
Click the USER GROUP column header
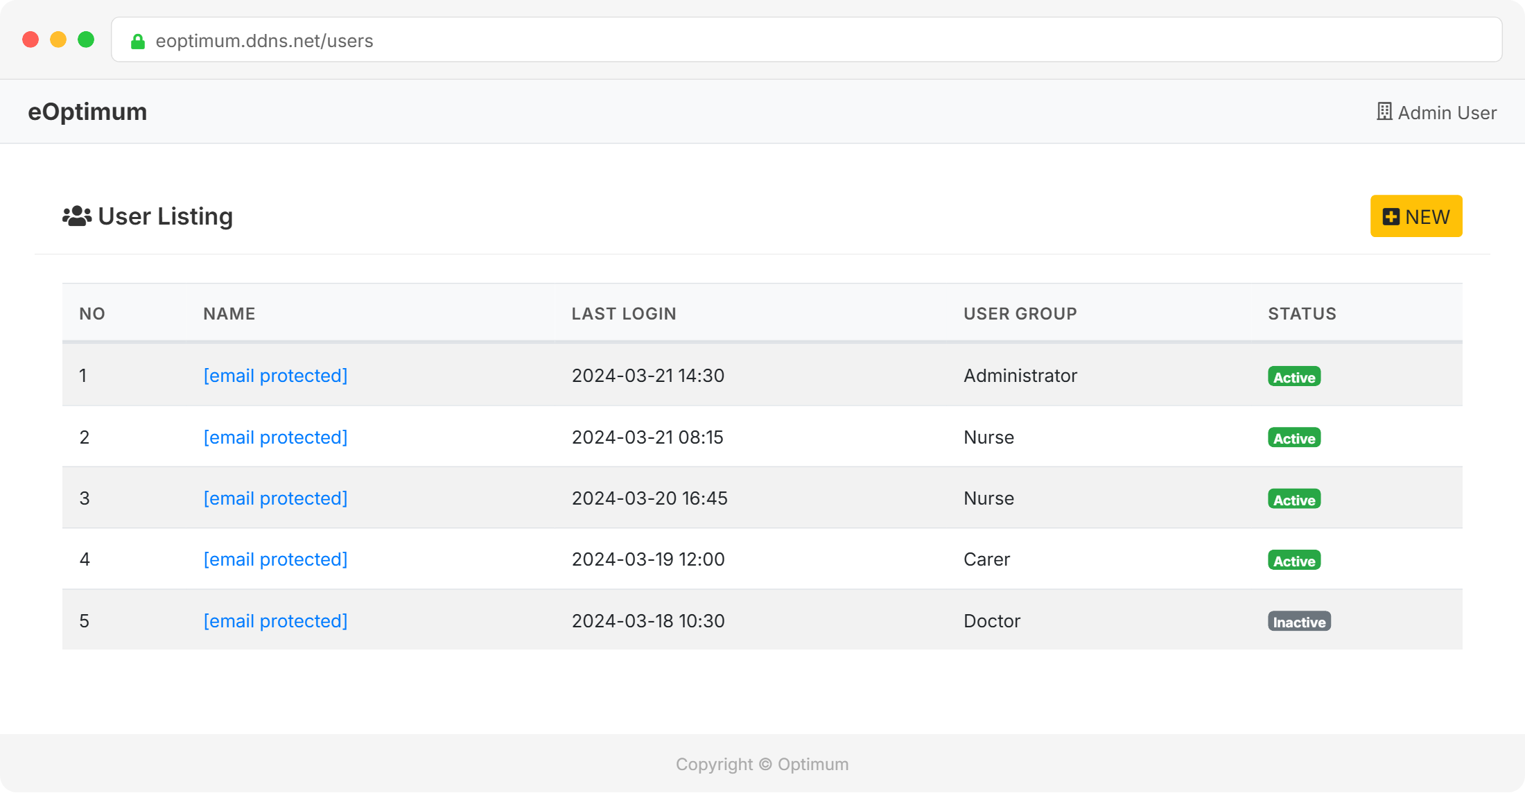1020,314
